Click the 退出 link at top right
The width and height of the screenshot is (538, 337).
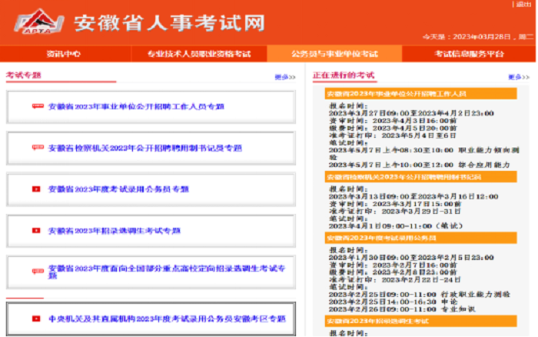pos(523,5)
